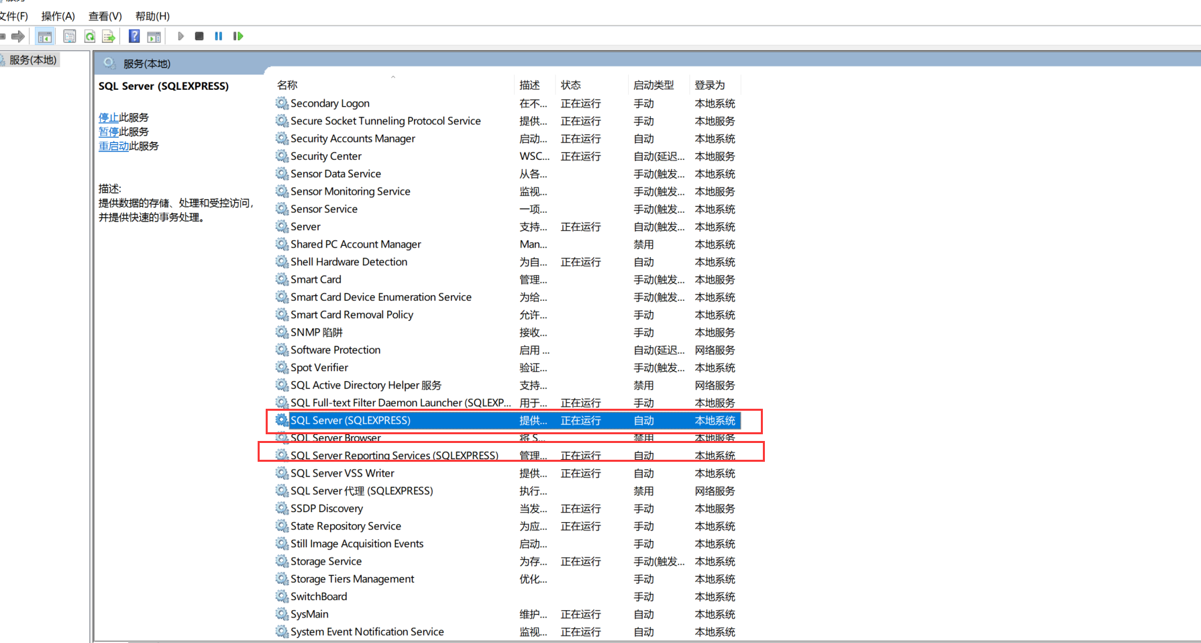Click gear icon beside Sensor Data Service

click(282, 173)
